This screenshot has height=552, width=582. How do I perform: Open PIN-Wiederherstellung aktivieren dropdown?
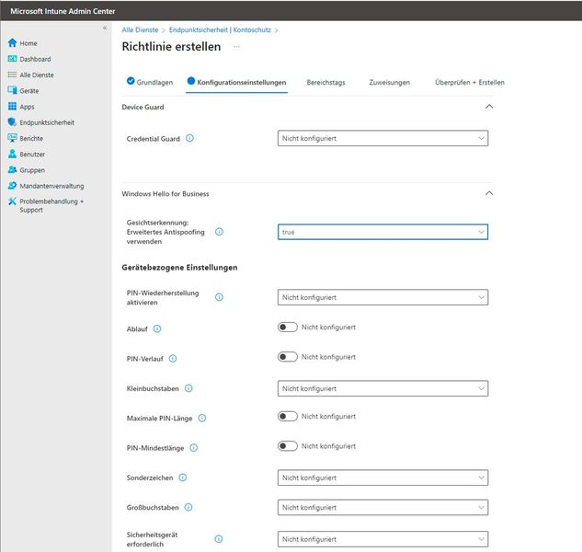pyautogui.click(x=382, y=297)
